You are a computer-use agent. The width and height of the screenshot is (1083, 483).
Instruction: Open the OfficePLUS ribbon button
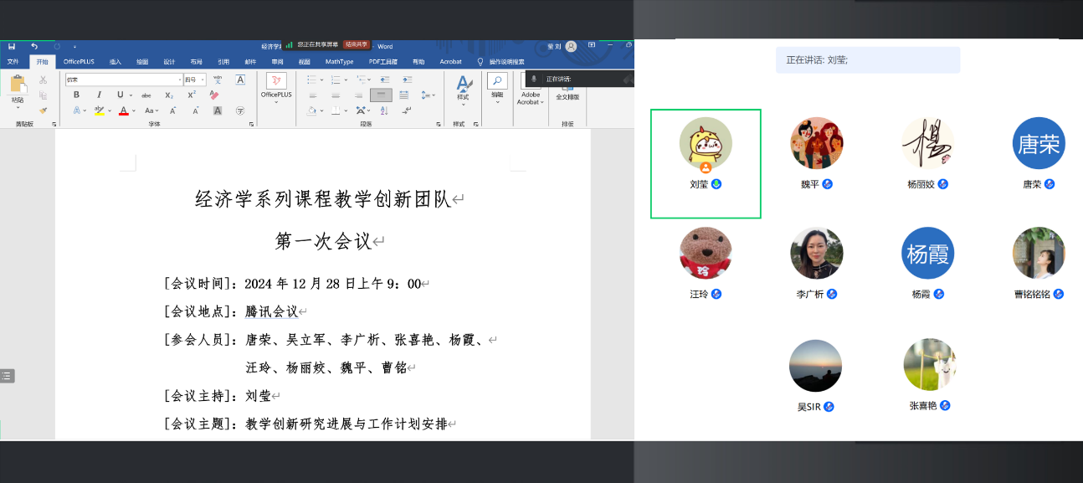click(276, 85)
